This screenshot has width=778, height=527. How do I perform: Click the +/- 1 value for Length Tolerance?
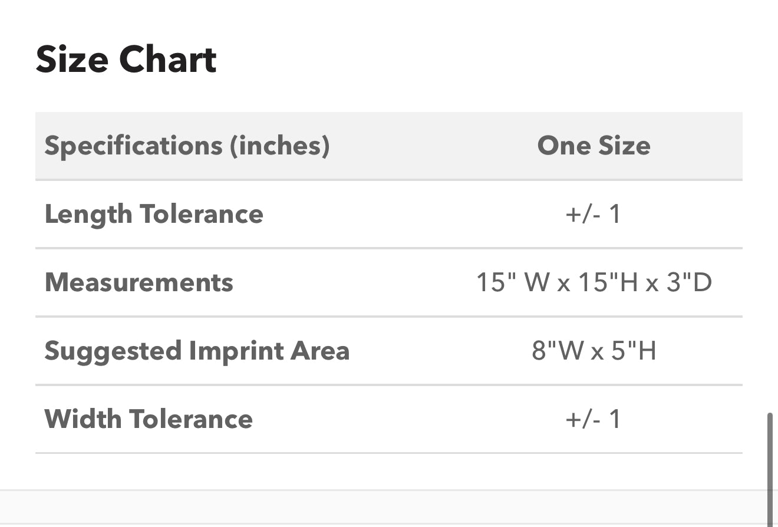pos(593,214)
